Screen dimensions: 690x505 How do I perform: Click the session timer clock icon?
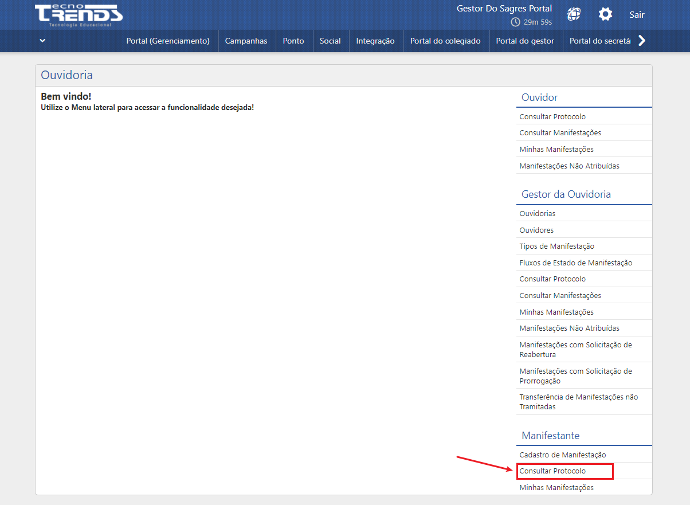click(x=515, y=22)
